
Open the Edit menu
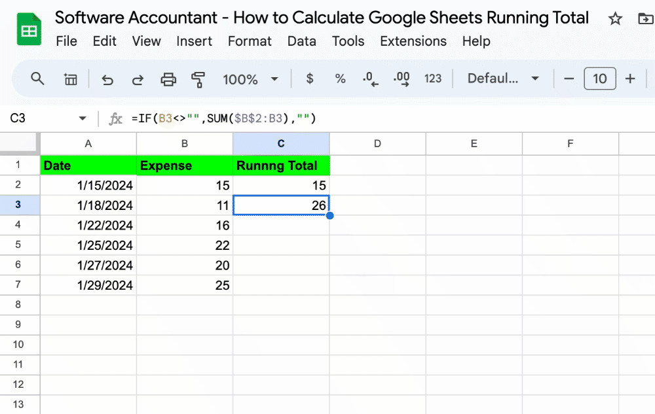tap(104, 41)
